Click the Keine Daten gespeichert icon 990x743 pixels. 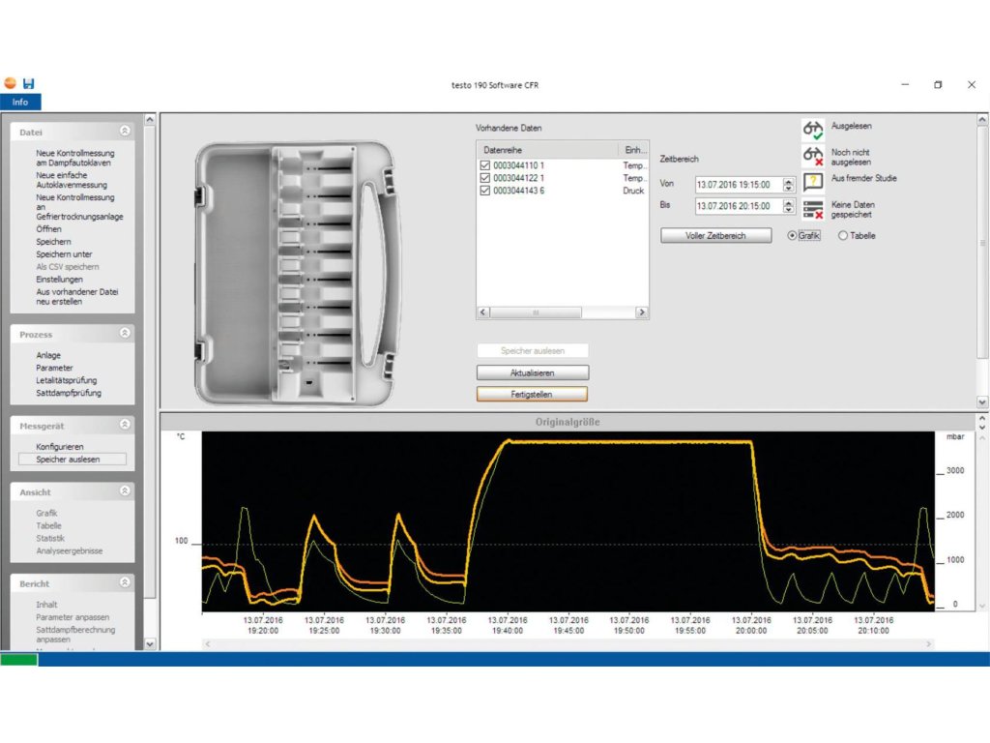coord(812,209)
